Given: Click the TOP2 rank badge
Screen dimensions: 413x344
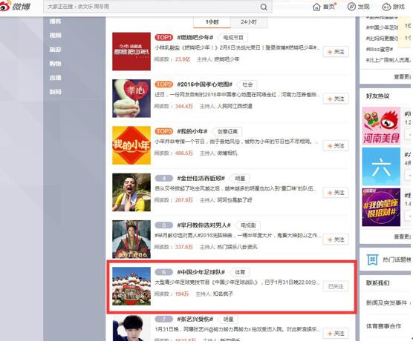Looking at the screenshot, I should tap(164, 85).
